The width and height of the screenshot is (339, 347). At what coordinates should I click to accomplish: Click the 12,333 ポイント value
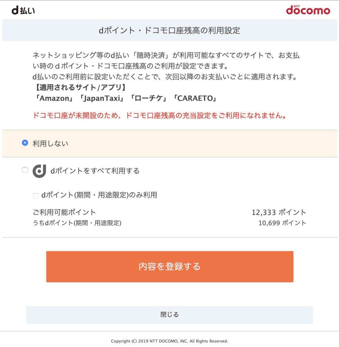click(279, 212)
